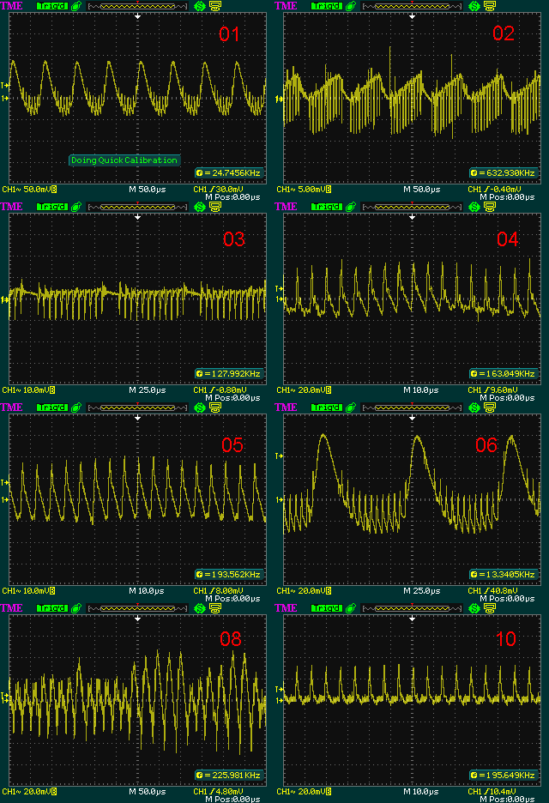Click the M 10.0µs timebase in the 193.562KHz panel
This screenshot has width=549, height=803.
pos(147,591)
